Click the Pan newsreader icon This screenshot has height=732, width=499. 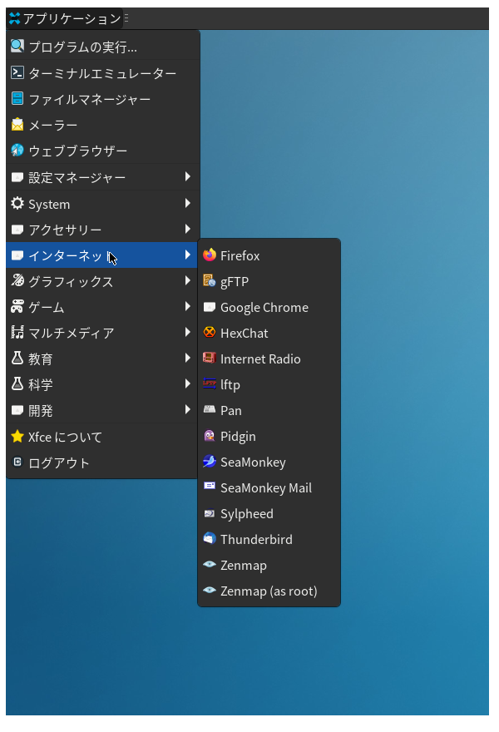(x=210, y=409)
